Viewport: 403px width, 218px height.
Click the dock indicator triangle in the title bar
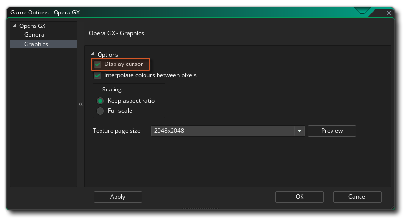[x=362, y=11]
